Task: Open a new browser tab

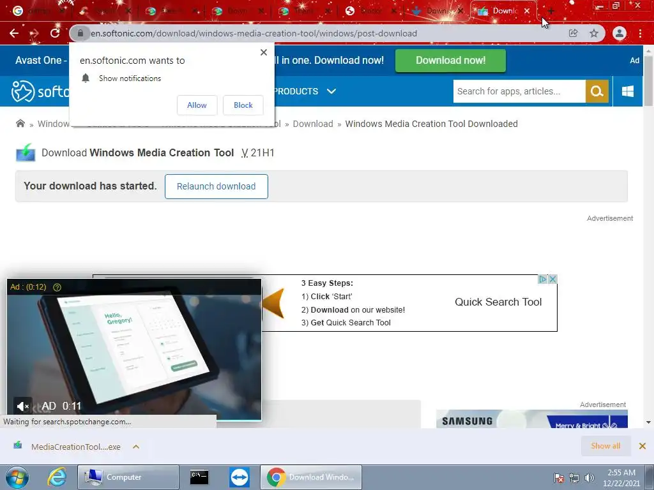Action: coord(551,11)
